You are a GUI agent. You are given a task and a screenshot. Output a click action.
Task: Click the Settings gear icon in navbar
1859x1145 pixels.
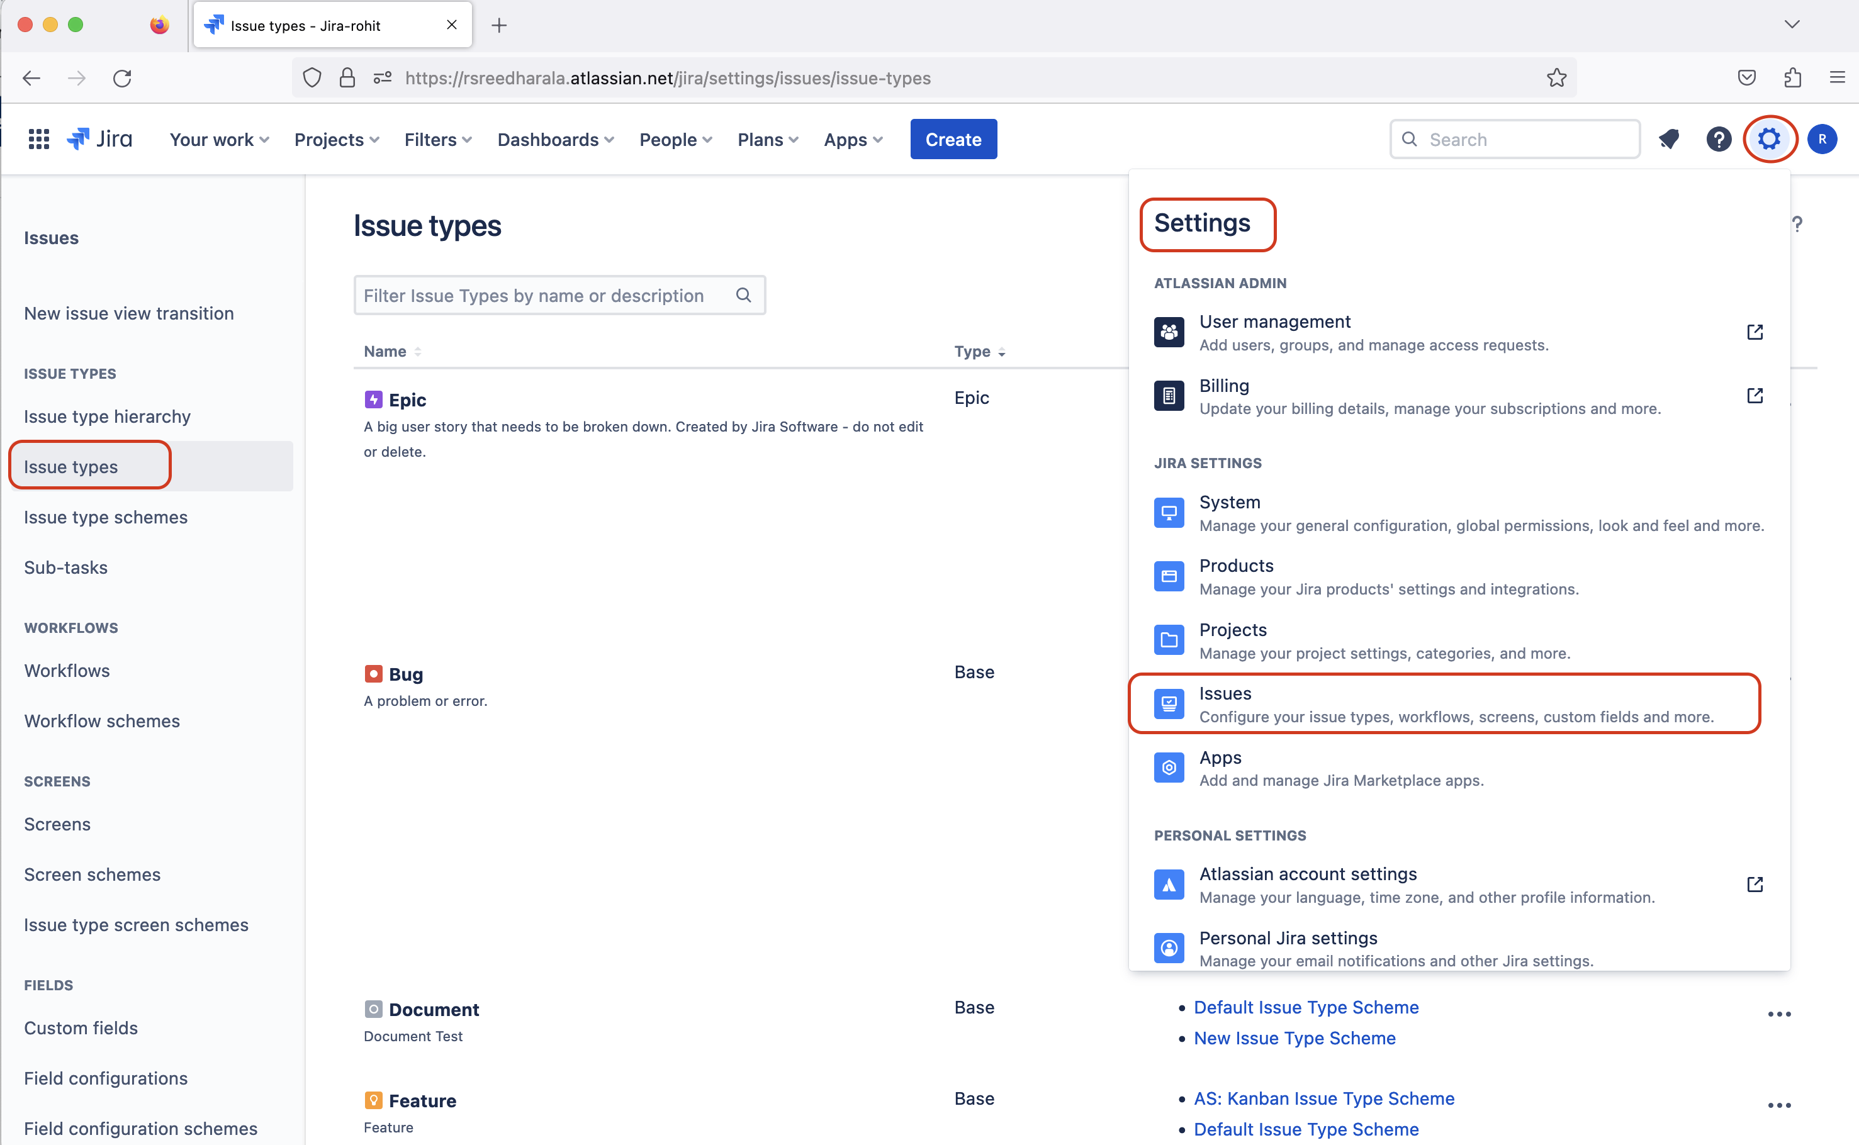click(x=1770, y=139)
